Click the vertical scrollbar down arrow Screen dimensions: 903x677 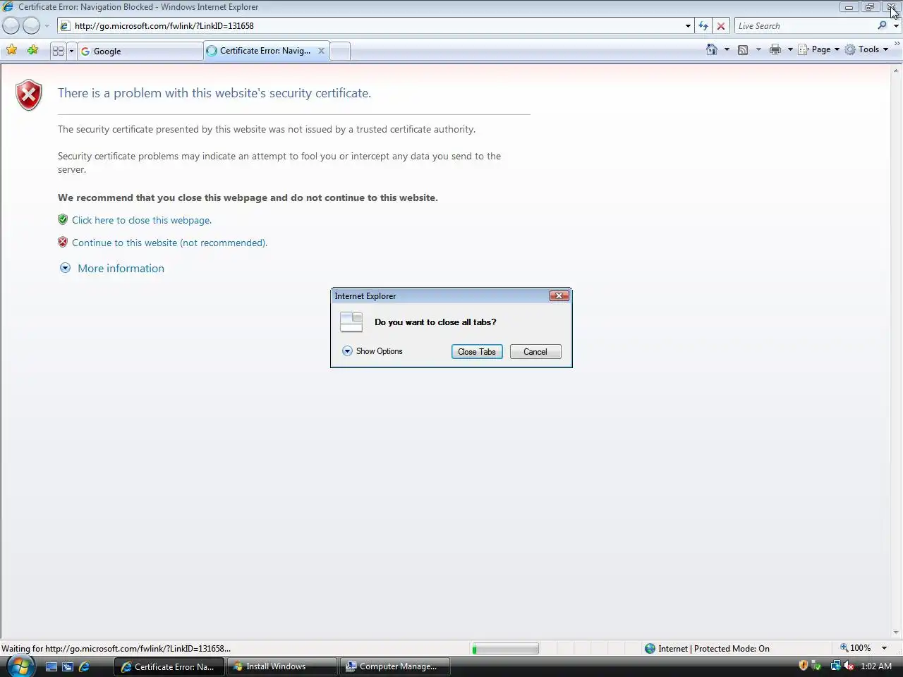point(897,633)
